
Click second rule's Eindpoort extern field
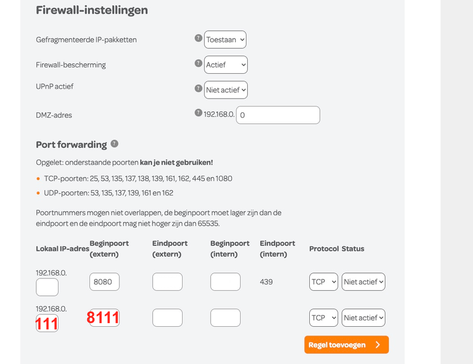point(167,317)
